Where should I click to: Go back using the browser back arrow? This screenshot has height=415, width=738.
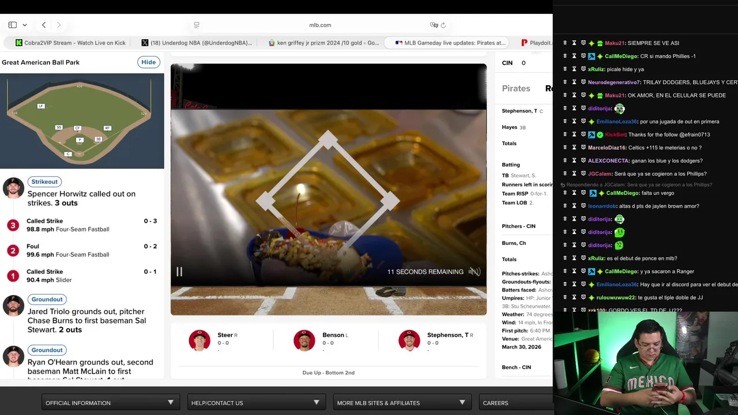[x=44, y=25]
